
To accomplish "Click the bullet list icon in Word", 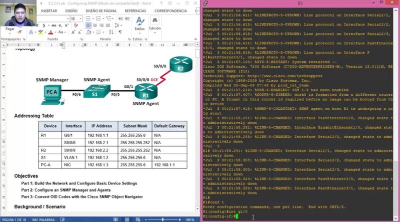I will [x=88, y=18].
